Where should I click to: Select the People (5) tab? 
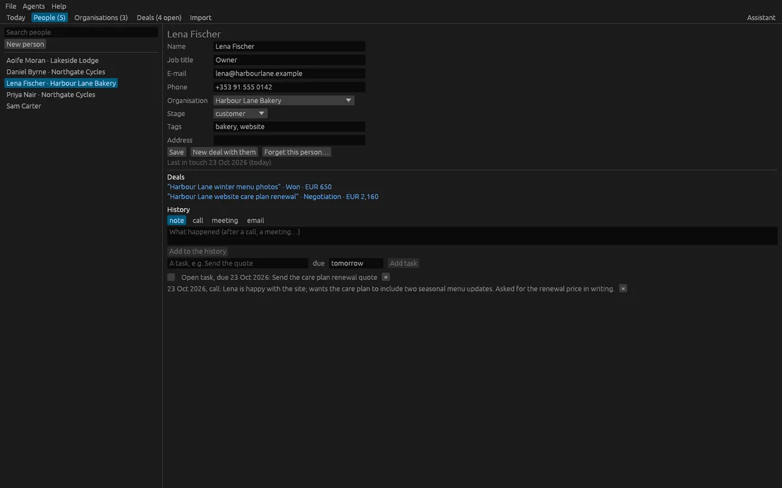[50, 18]
